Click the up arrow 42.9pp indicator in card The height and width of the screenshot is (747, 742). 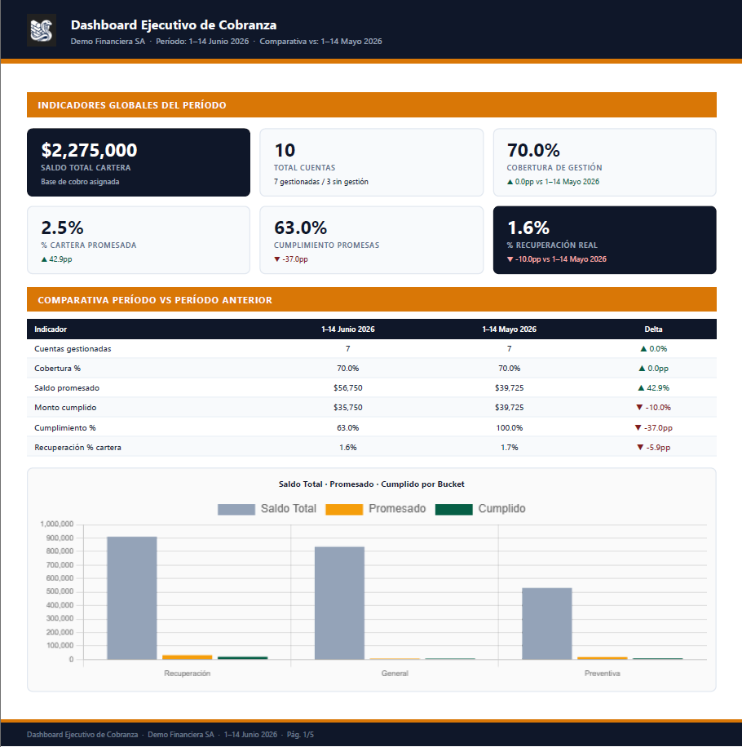tap(57, 259)
